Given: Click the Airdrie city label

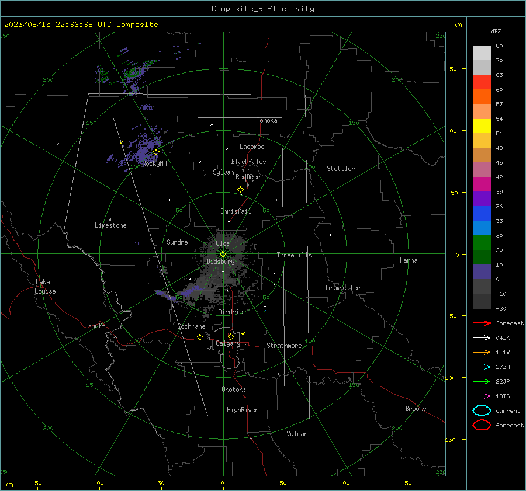Looking at the screenshot, I should pos(230,312).
